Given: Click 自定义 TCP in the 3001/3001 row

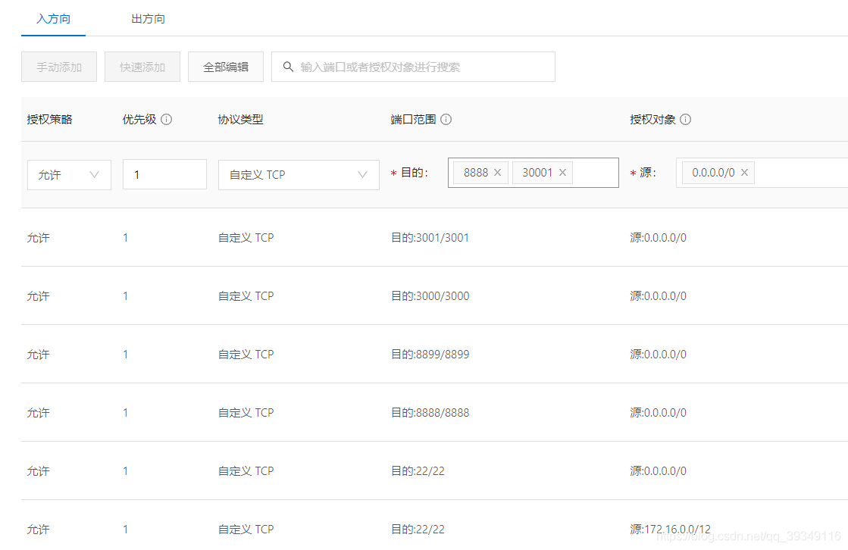Looking at the screenshot, I should tap(246, 237).
